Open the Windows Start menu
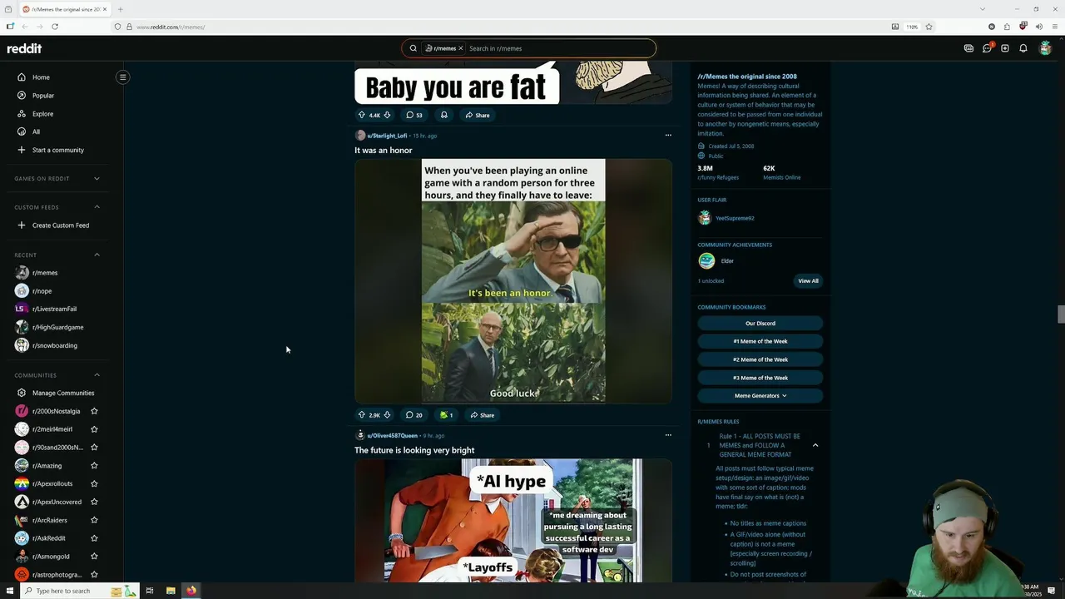The width and height of the screenshot is (1065, 599). (x=10, y=591)
